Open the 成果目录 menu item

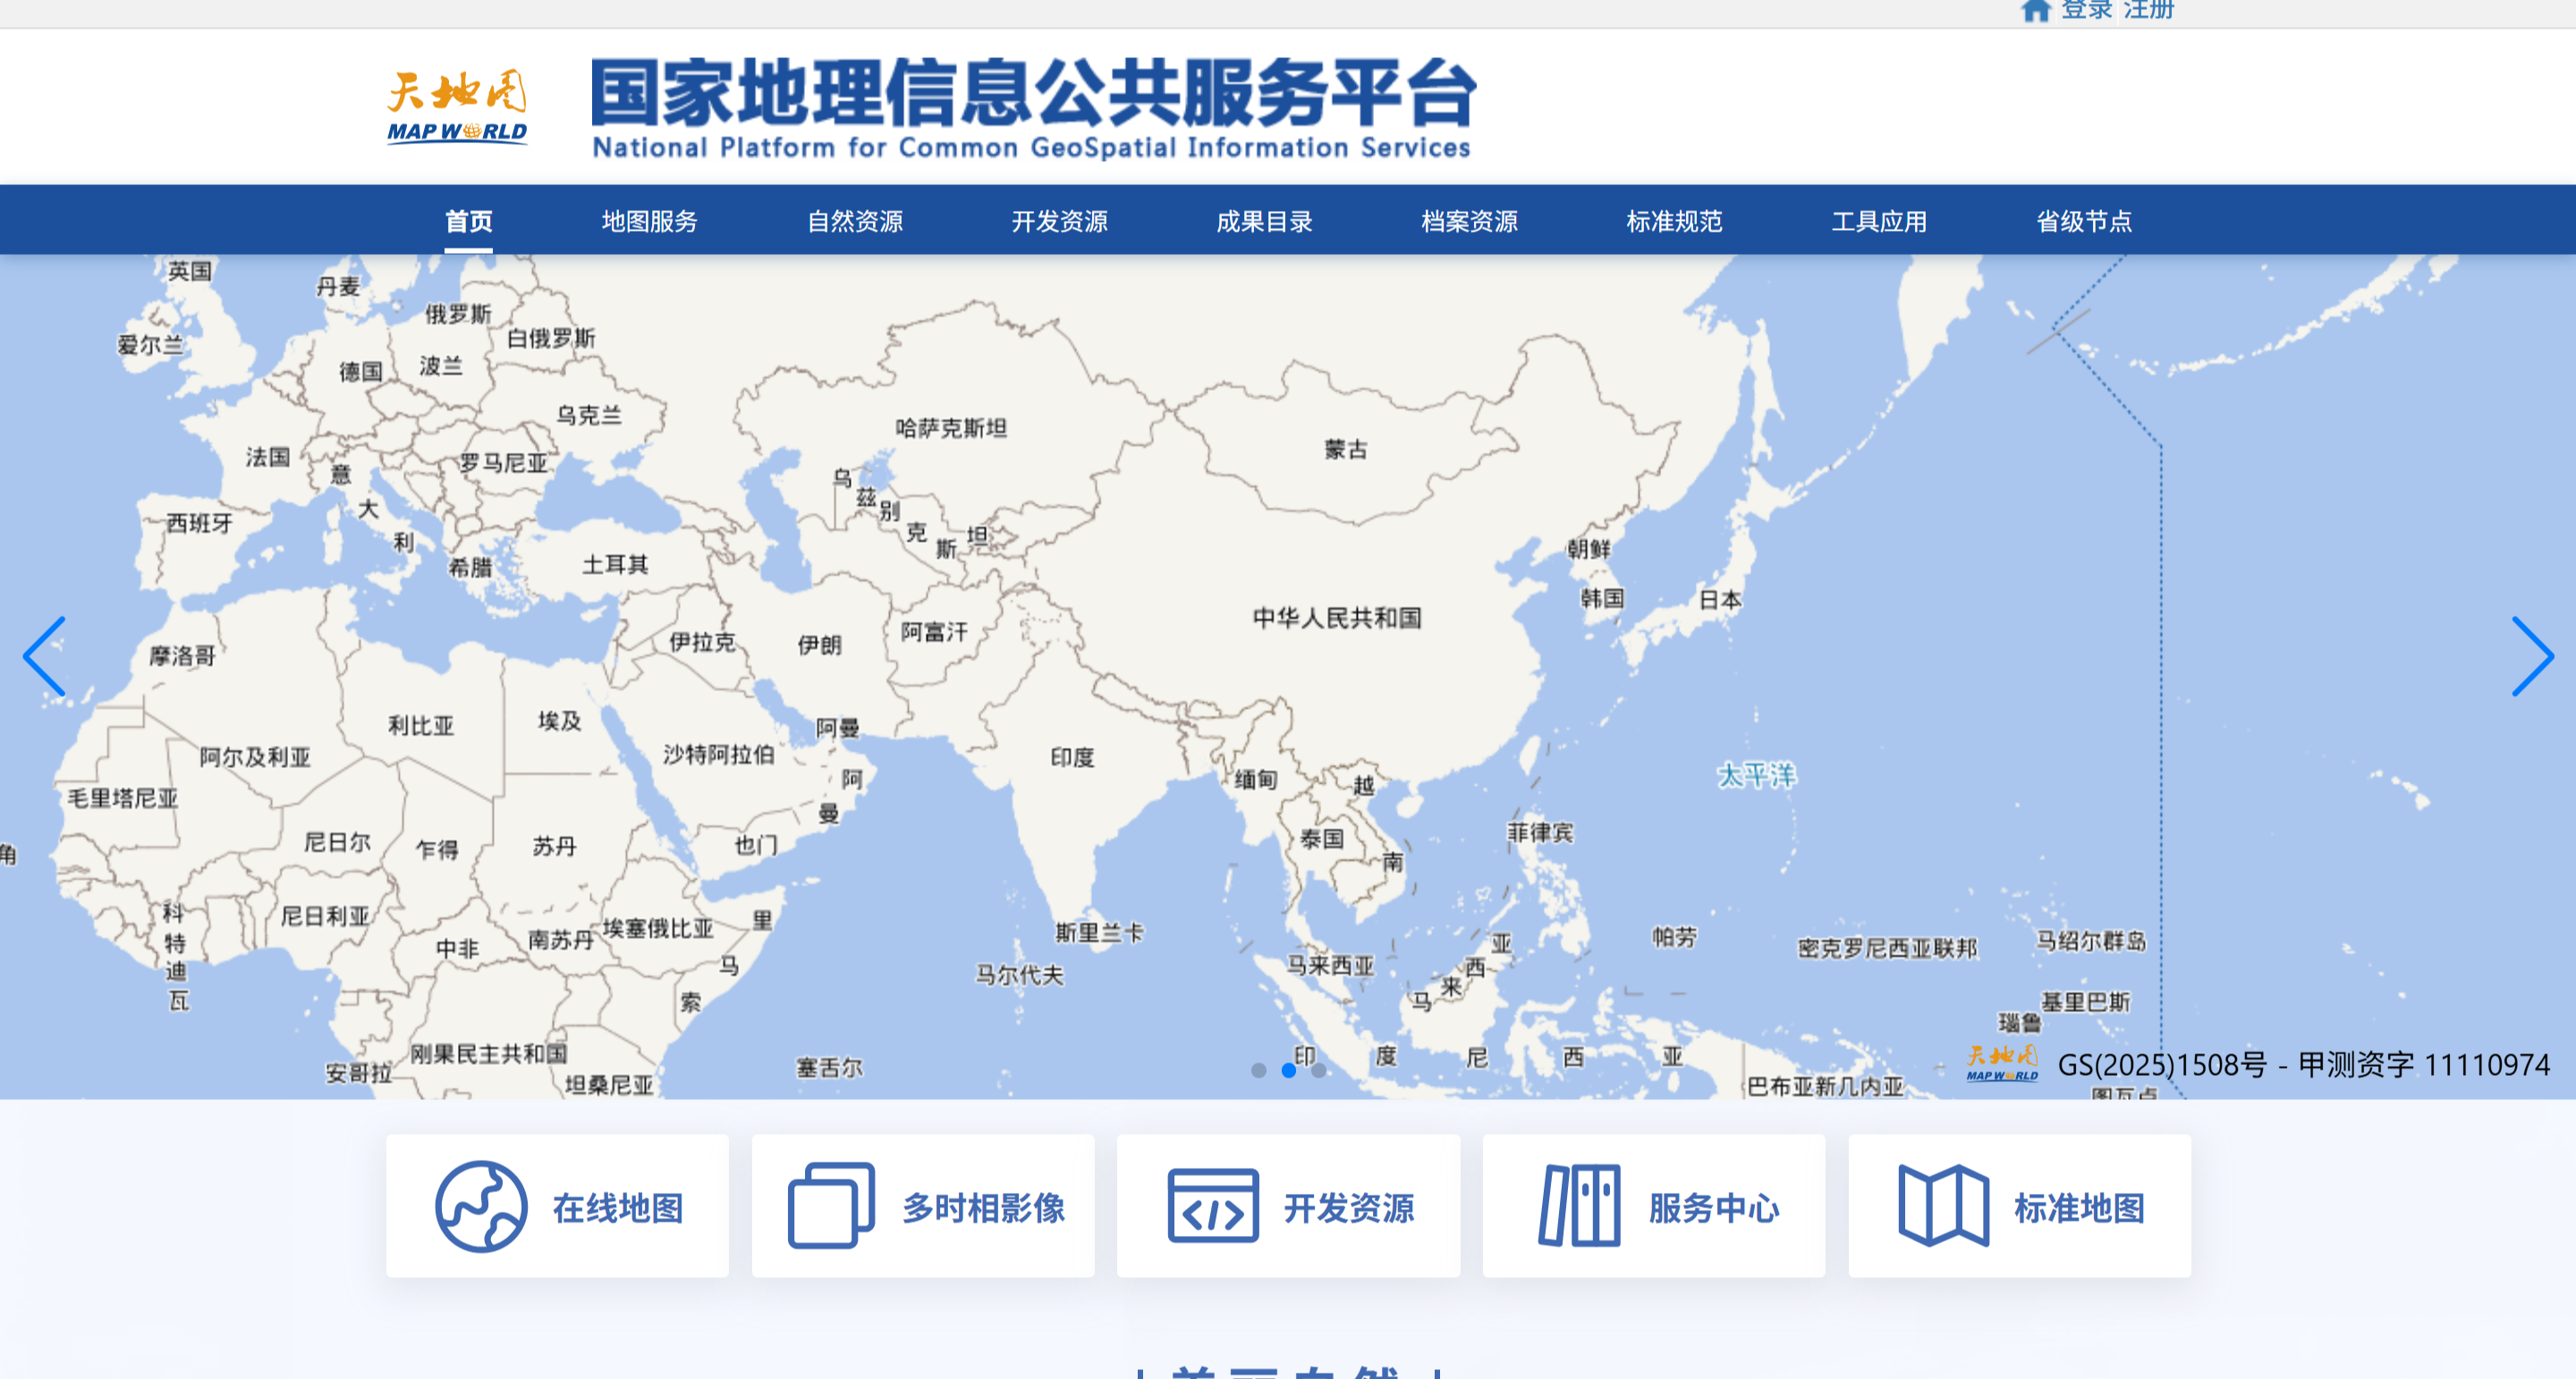point(1264,221)
